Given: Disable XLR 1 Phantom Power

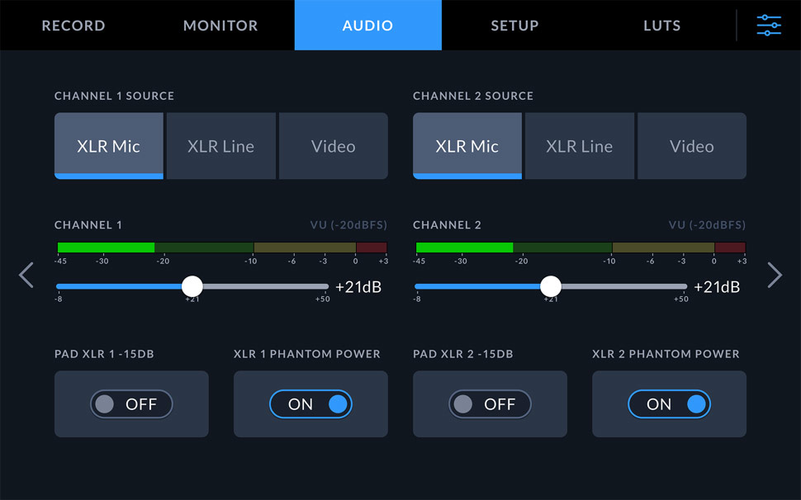Looking at the screenshot, I should (x=310, y=404).
